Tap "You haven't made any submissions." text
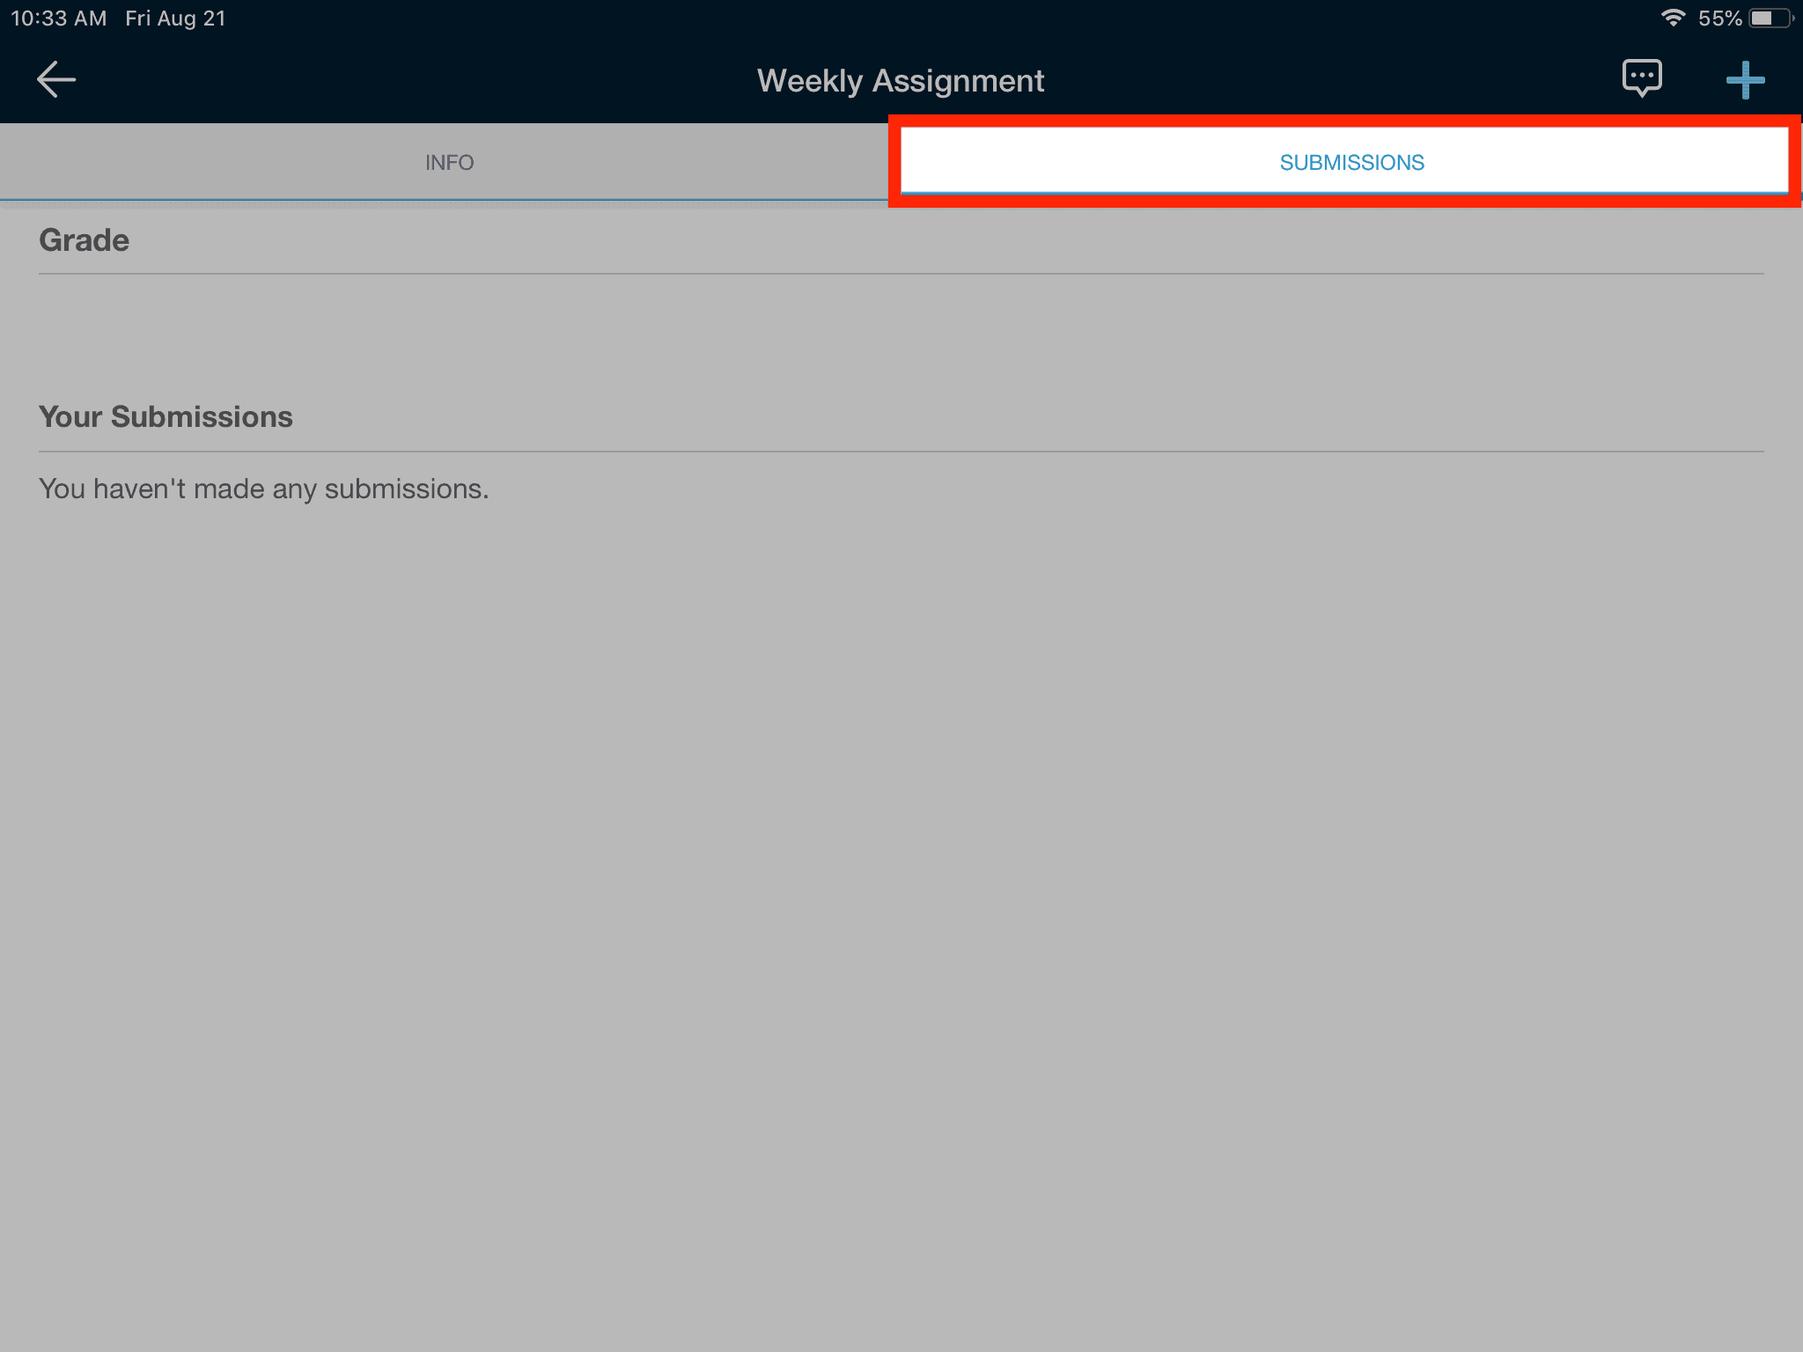The width and height of the screenshot is (1803, 1352). tap(264, 489)
